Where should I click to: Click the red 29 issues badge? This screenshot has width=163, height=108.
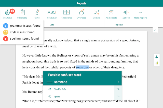(x=12, y=11)
